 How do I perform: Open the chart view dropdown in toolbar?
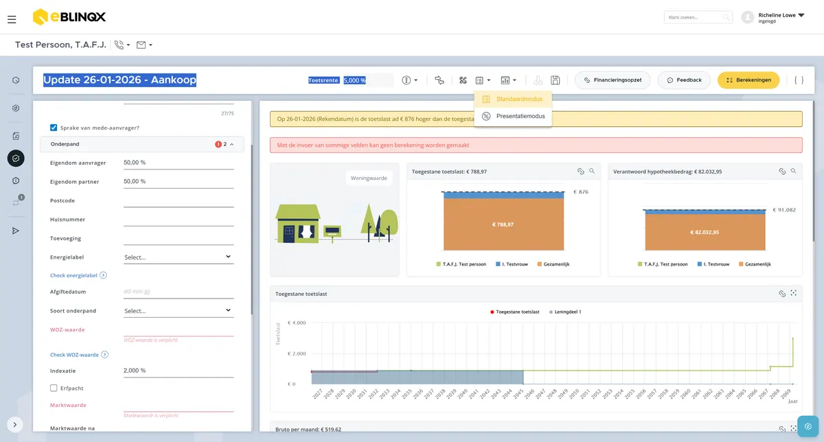point(508,80)
